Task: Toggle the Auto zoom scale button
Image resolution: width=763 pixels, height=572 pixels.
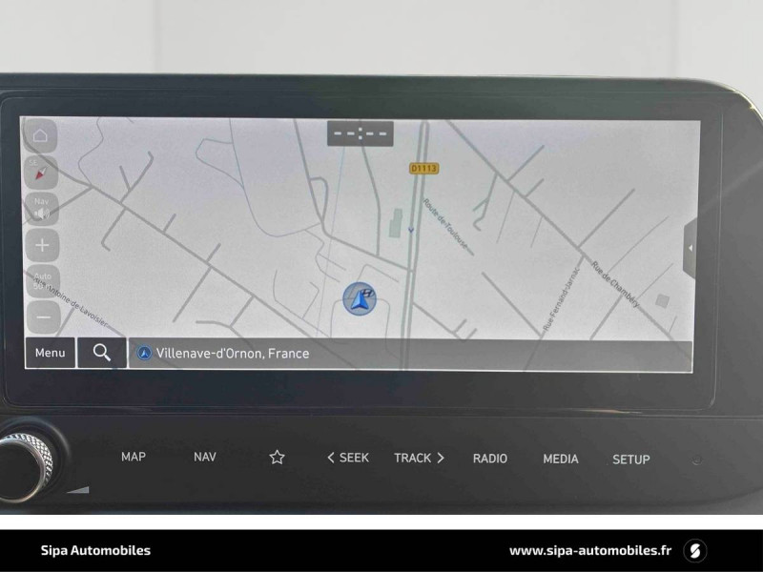Action: click(41, 280)
